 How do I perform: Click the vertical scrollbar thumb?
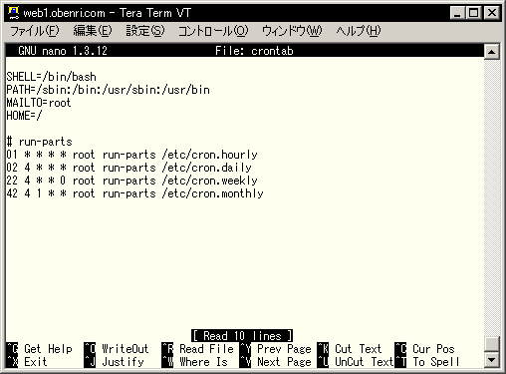[x=492, y=344]
